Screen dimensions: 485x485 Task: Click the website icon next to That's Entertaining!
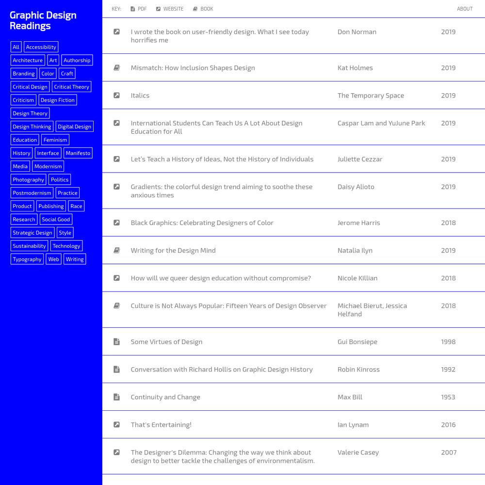tap(116, 425)
